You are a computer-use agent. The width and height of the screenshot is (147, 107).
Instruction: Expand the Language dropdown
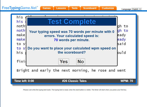136,9
